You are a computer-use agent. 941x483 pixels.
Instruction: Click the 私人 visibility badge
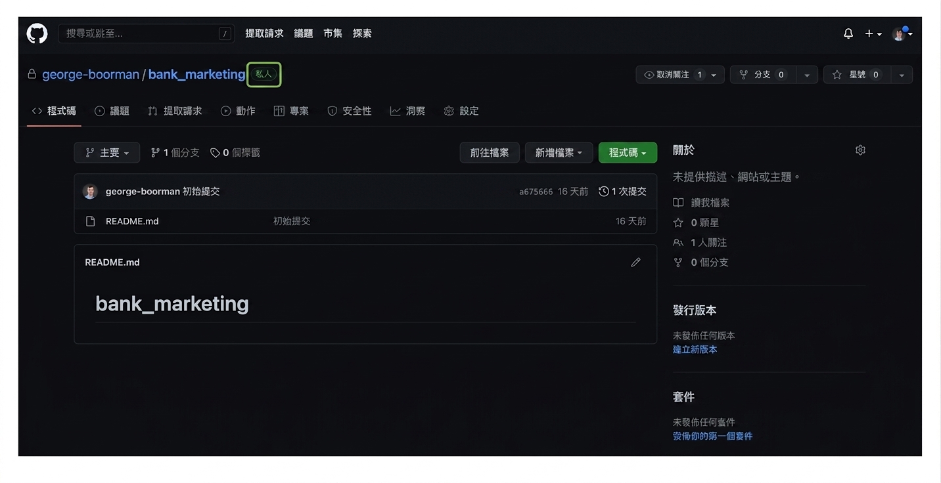click(264, 74)
